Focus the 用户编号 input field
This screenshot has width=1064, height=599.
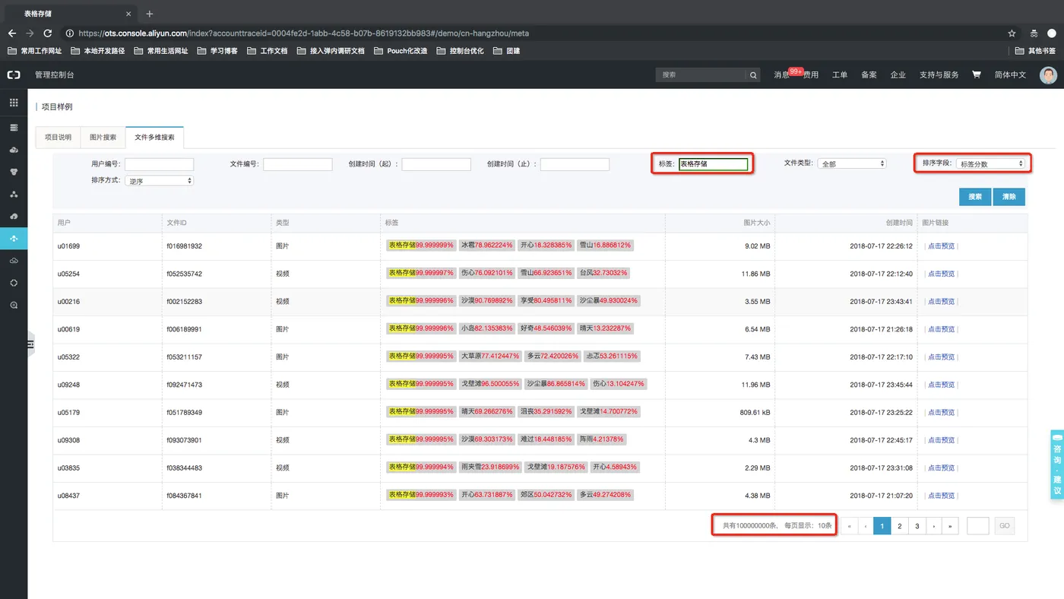pos(160,164)
